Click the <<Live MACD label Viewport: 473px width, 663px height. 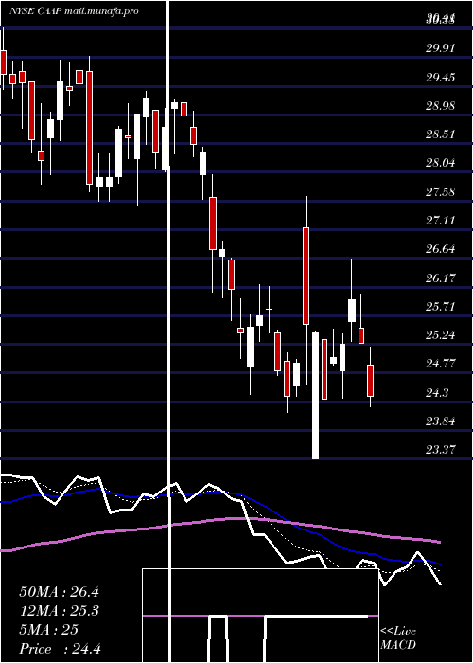(398, 638)
